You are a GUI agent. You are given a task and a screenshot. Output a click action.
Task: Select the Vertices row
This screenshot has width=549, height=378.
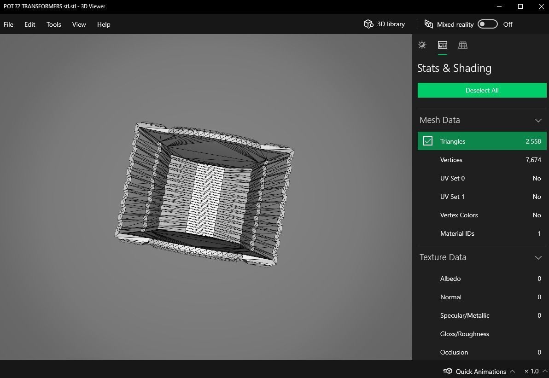[x=482, y=160]
